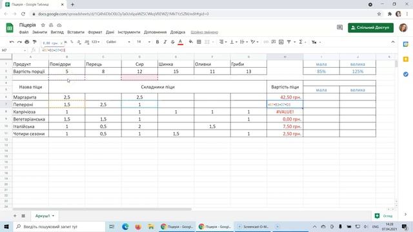The height and width of the screenshot is (232, 413).
Task: Add a new sheet with plus button
Action: pyautogui.click(x=15, y=216)
